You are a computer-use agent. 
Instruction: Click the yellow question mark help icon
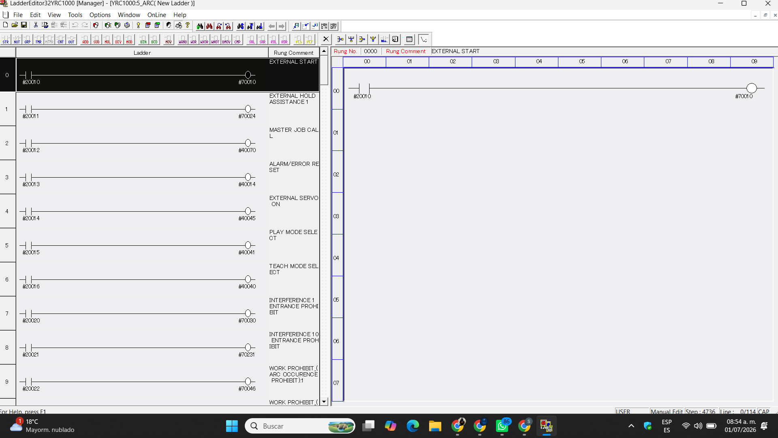[x=188, y=25]
